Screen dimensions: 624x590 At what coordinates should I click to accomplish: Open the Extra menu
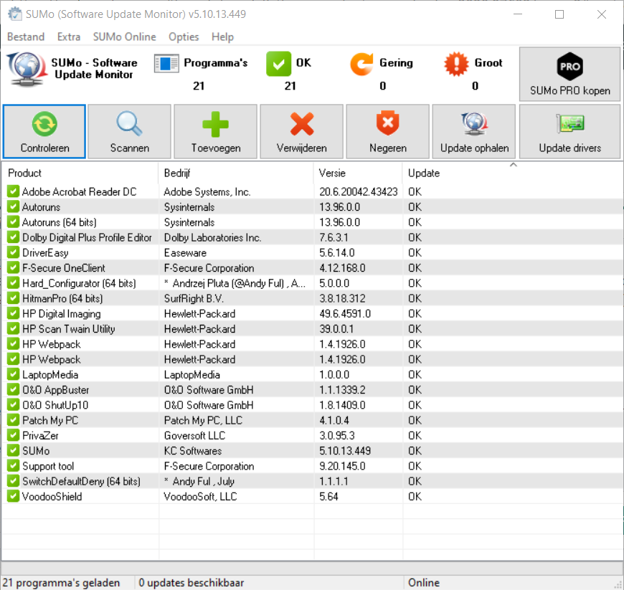(x=68, y=37)
